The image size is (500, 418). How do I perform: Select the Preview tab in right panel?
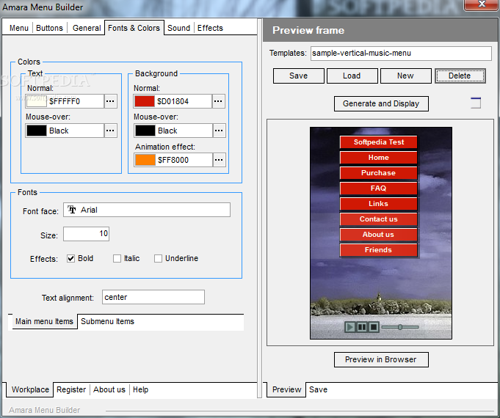tap(286, 389)
